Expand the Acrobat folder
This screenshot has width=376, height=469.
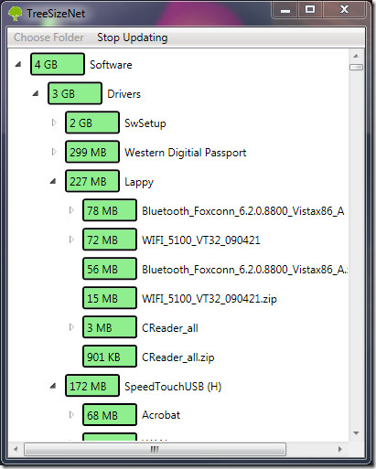click(x=71, y=415)
